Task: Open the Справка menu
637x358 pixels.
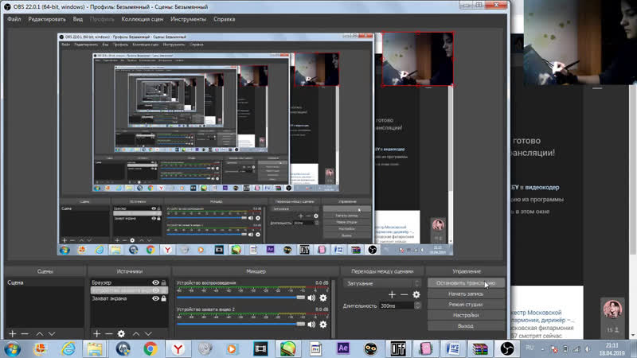Action: 225,19
